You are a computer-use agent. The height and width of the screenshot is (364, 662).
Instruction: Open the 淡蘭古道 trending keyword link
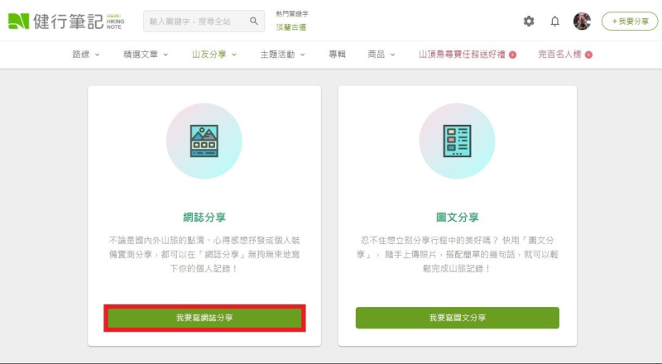[290, 27]
